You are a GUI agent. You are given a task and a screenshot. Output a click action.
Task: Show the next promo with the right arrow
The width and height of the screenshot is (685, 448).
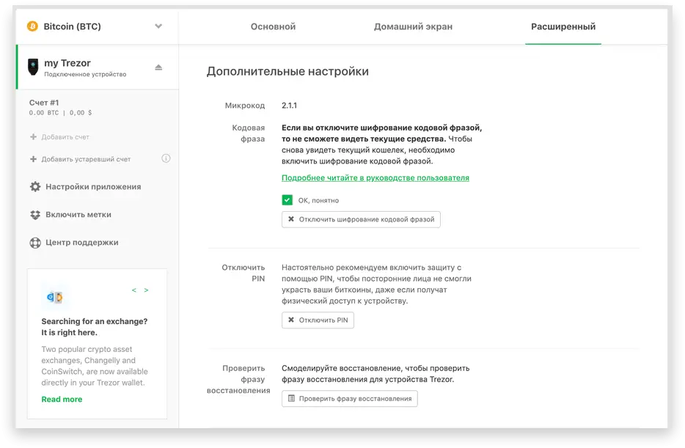(x=146, y=290)
